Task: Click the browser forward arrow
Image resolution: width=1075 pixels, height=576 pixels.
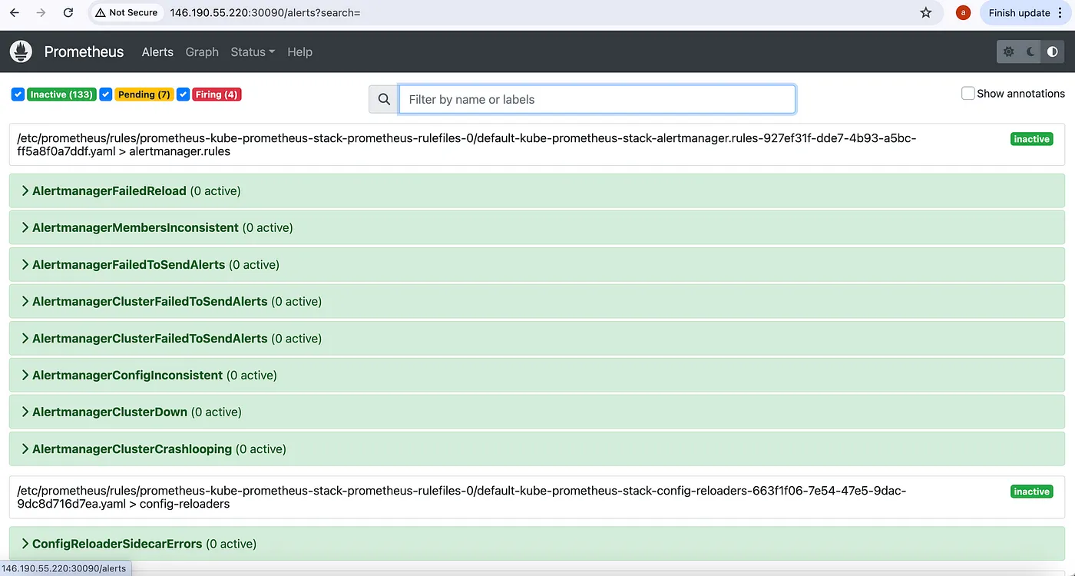Action: (x=41, y=12)
